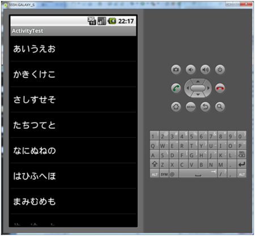Click the period key beside M

[232, 164]
